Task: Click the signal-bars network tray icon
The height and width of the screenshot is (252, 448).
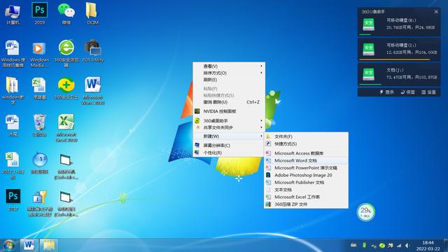Action: coord(399,246)
